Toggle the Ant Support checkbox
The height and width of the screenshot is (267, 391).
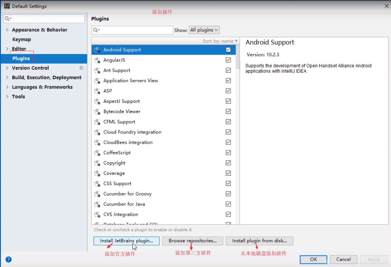[228, 70]
